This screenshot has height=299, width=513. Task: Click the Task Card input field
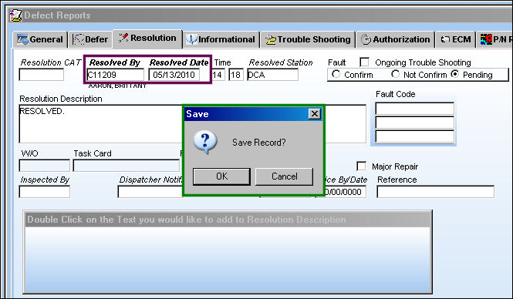tap(127, 166)
